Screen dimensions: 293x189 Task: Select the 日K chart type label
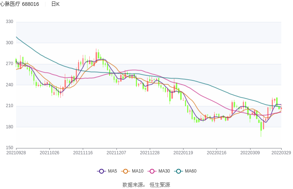pyautogui.click(x=55, y=4)
